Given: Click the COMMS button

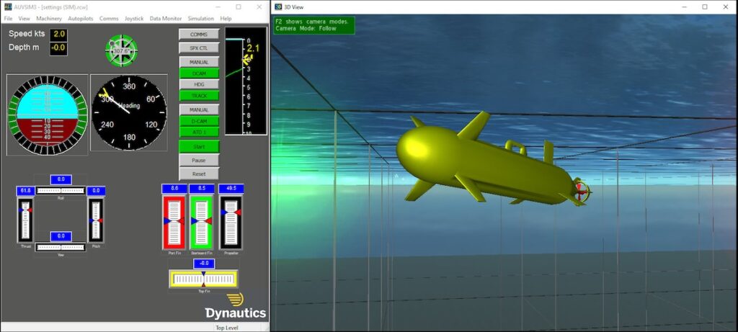Looking at the screenshot, I should (x=199, y=35).
